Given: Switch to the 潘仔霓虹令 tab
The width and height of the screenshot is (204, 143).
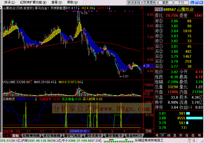Looking at the screenshot, I should [x=114, y=136].
